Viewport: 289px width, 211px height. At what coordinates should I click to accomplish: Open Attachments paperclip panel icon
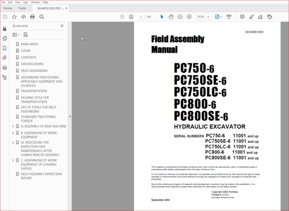point(5,58)
